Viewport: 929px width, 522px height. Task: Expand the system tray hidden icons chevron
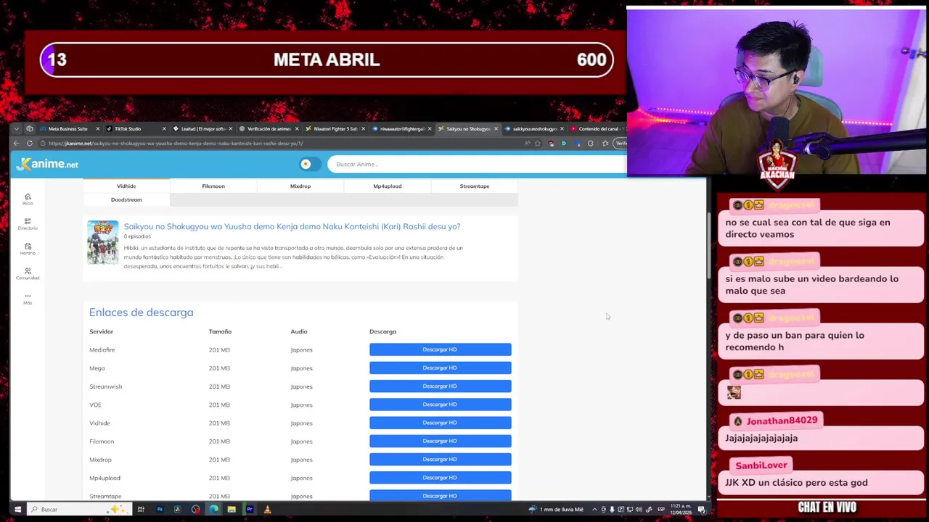(x=594, y=509)
